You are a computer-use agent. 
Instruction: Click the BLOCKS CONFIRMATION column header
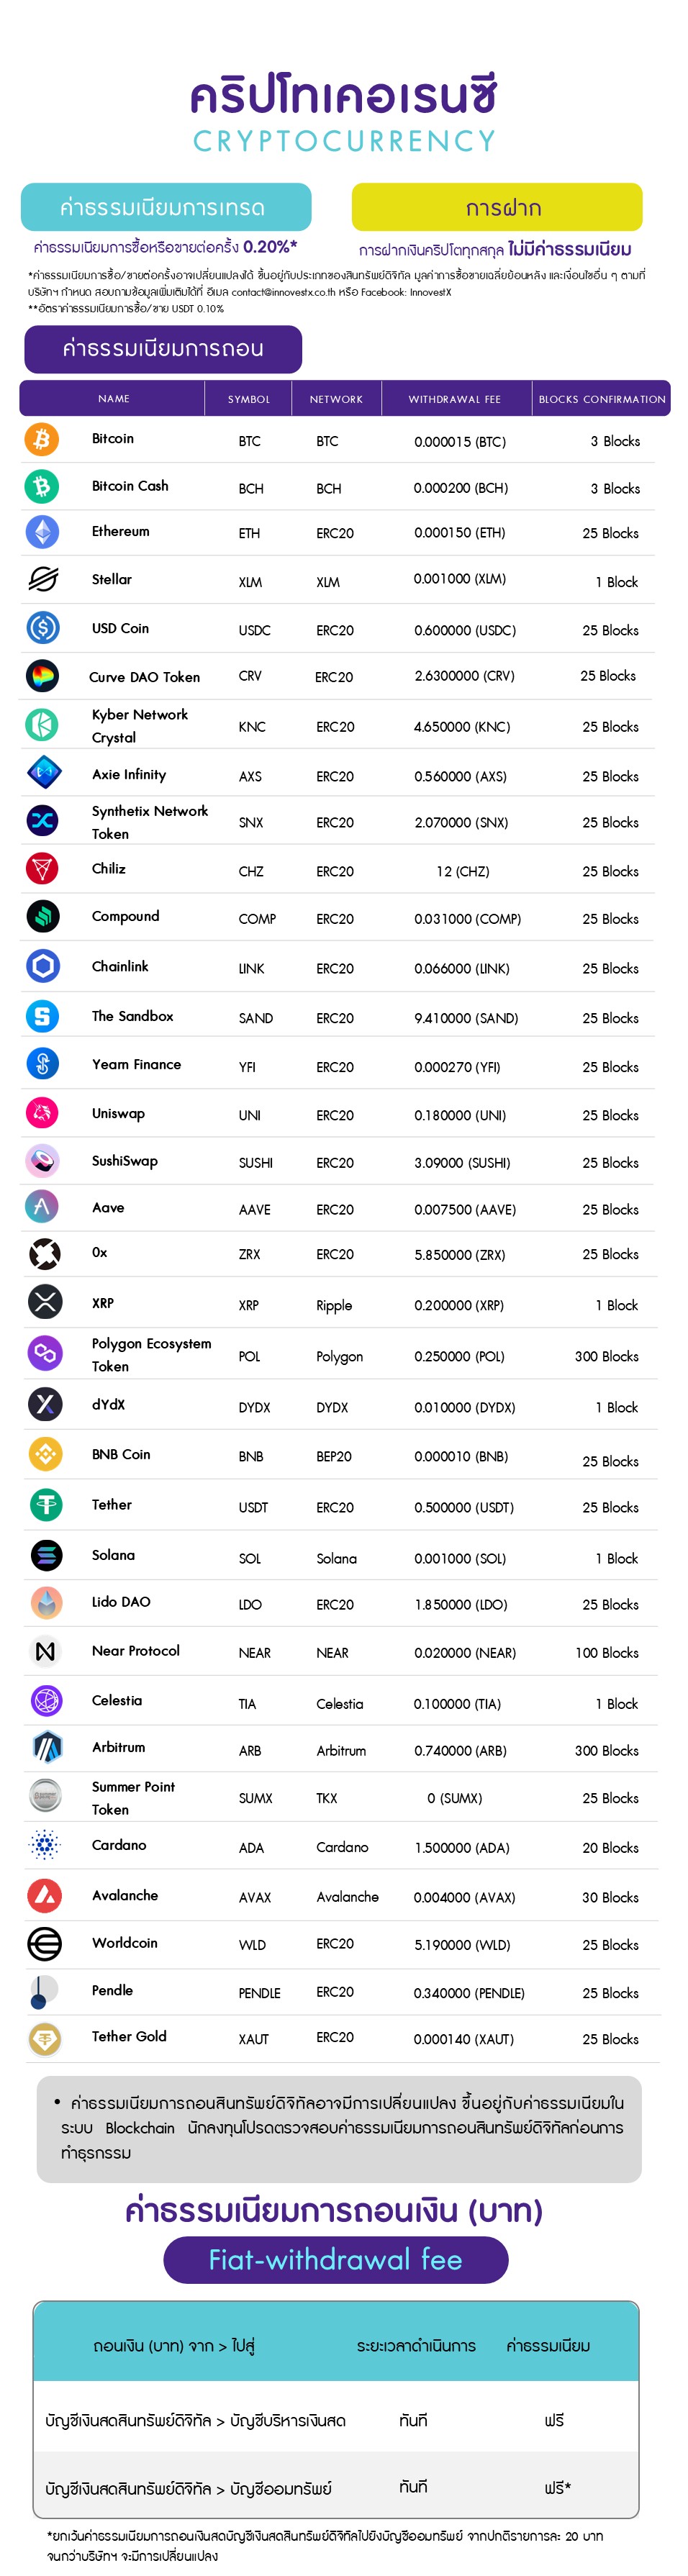click(602, 399)
